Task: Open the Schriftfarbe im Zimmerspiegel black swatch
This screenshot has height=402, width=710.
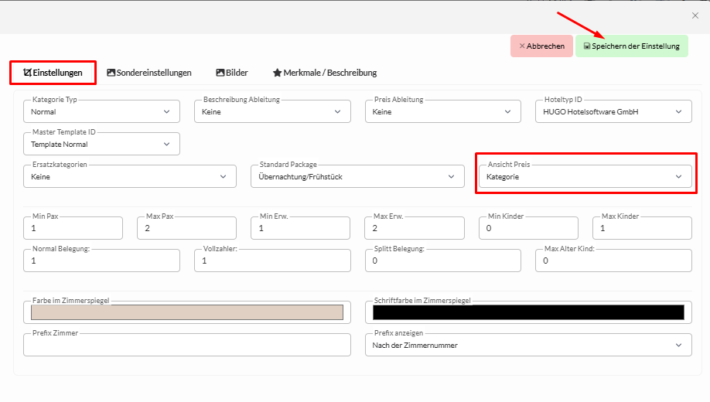Action: 528,312
